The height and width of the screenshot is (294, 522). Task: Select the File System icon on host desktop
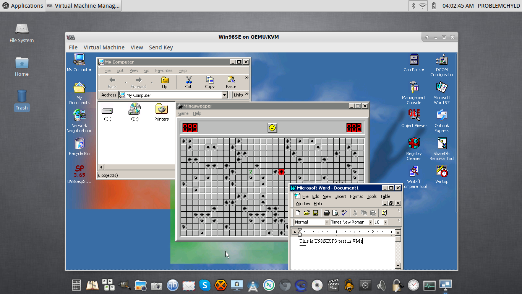pos(21,33)
